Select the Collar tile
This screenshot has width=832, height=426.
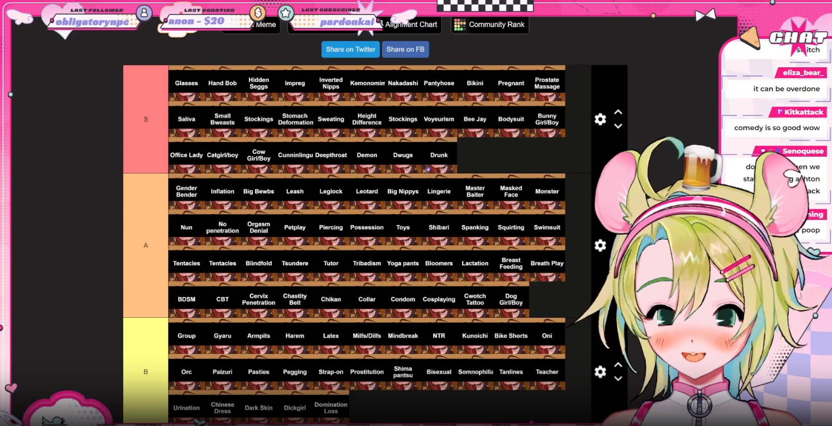367,299
